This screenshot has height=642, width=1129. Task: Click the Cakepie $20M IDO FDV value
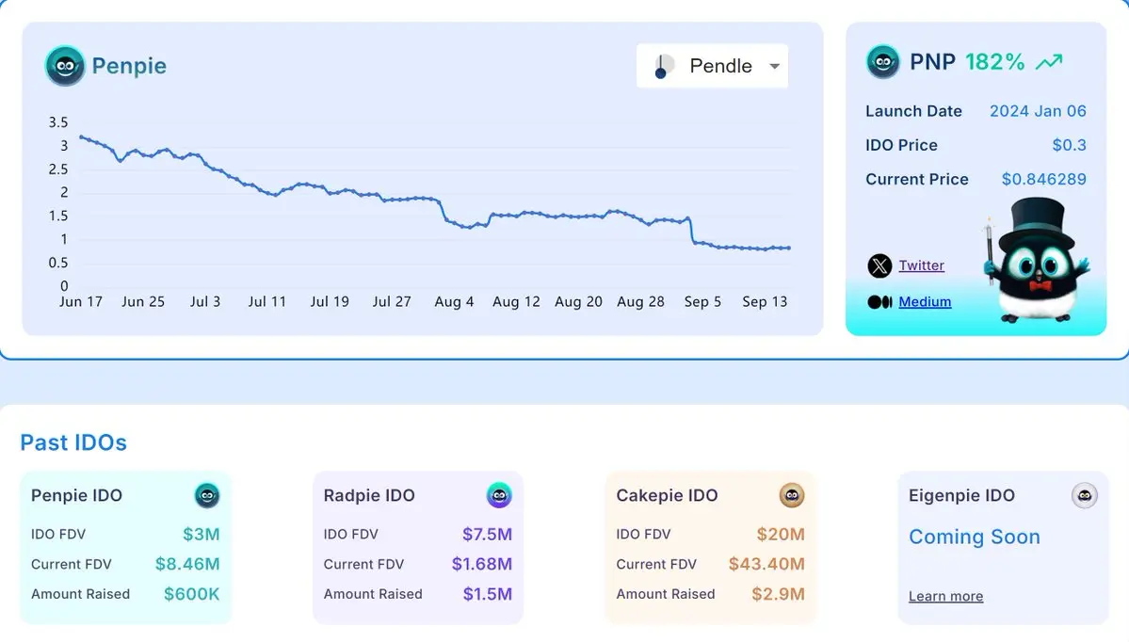[x=781, y=535]
